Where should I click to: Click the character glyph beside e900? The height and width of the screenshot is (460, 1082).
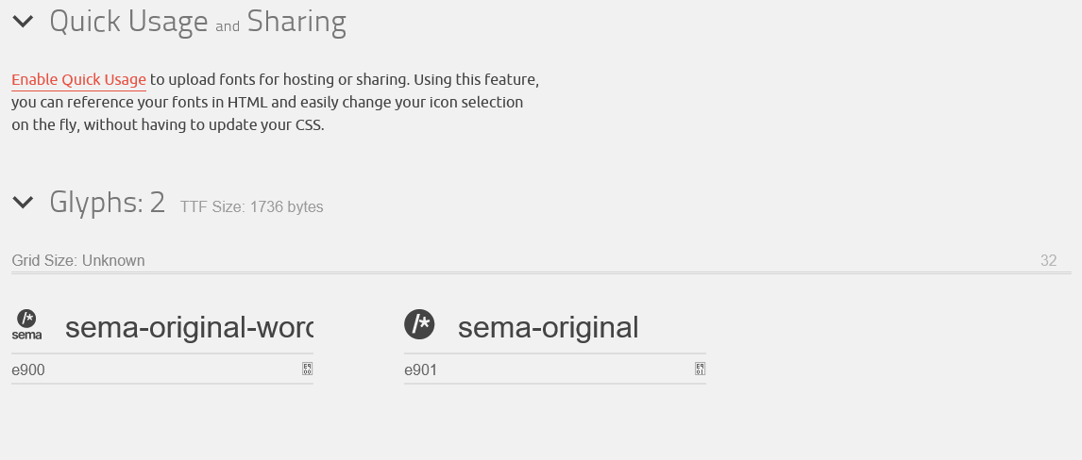tap(307, 370)
